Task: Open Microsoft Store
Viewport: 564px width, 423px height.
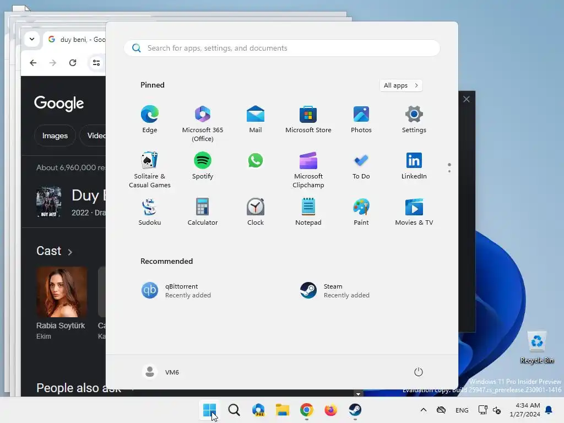Action: point(308,120)
